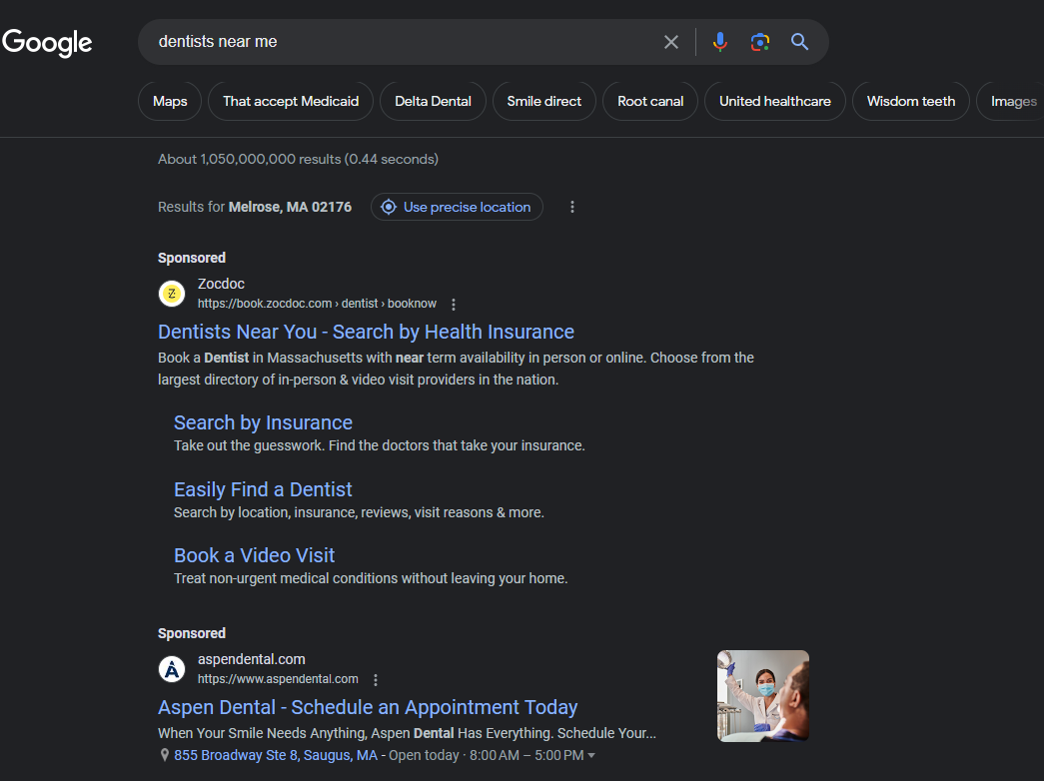The image size is (1044, 781).
Task: Click Search by location, insurance, reviews text
Action: pos(359,512)
